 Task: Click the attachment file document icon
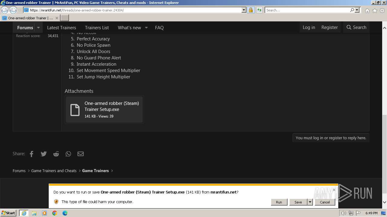75,110
